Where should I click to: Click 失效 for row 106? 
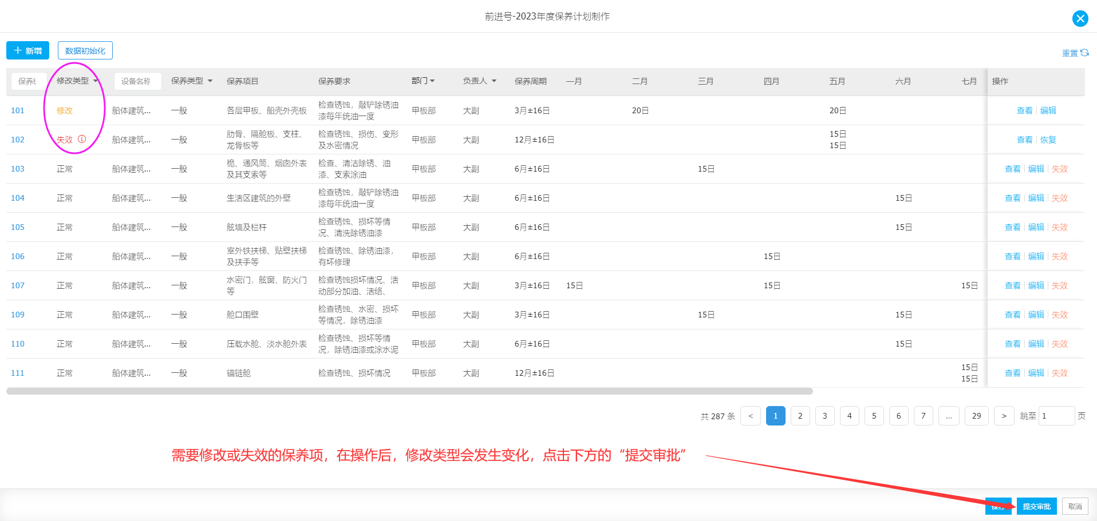(1059, 256)
